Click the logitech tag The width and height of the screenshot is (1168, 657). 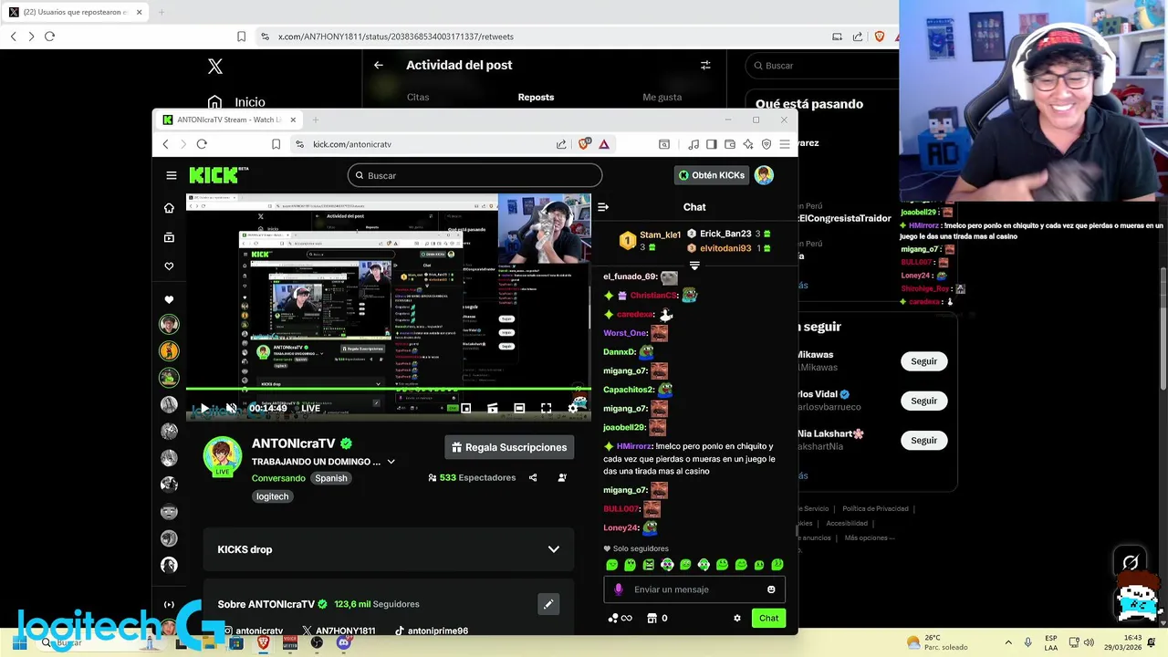click(x=272, y=496)
